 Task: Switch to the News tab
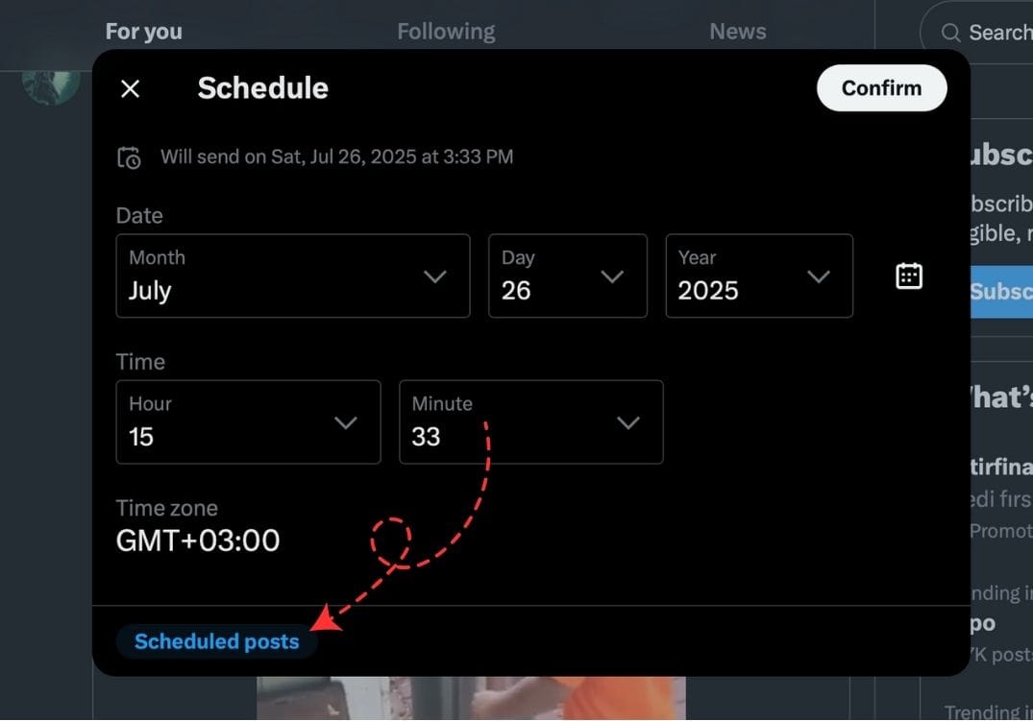(737, 30)
